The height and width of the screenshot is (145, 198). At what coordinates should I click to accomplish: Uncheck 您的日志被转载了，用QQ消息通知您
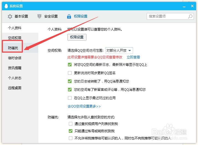pos(70,81)
